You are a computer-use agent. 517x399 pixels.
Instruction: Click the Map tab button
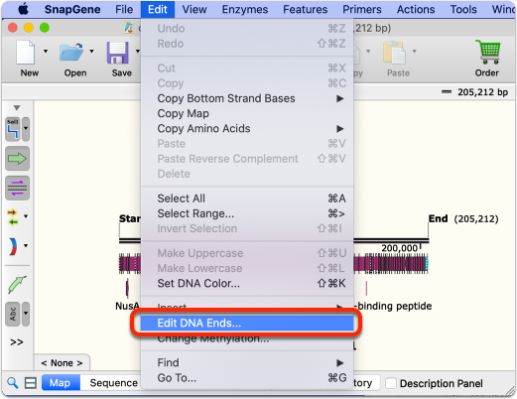click(x=60, y=383)
